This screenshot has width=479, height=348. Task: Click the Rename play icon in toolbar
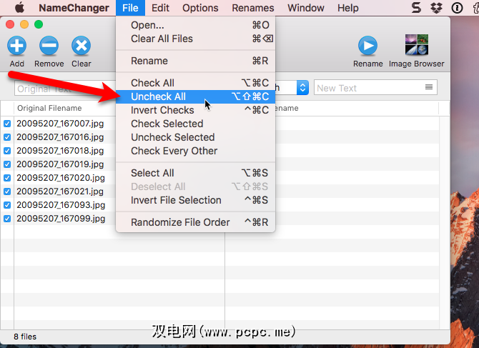coord(367,46)
